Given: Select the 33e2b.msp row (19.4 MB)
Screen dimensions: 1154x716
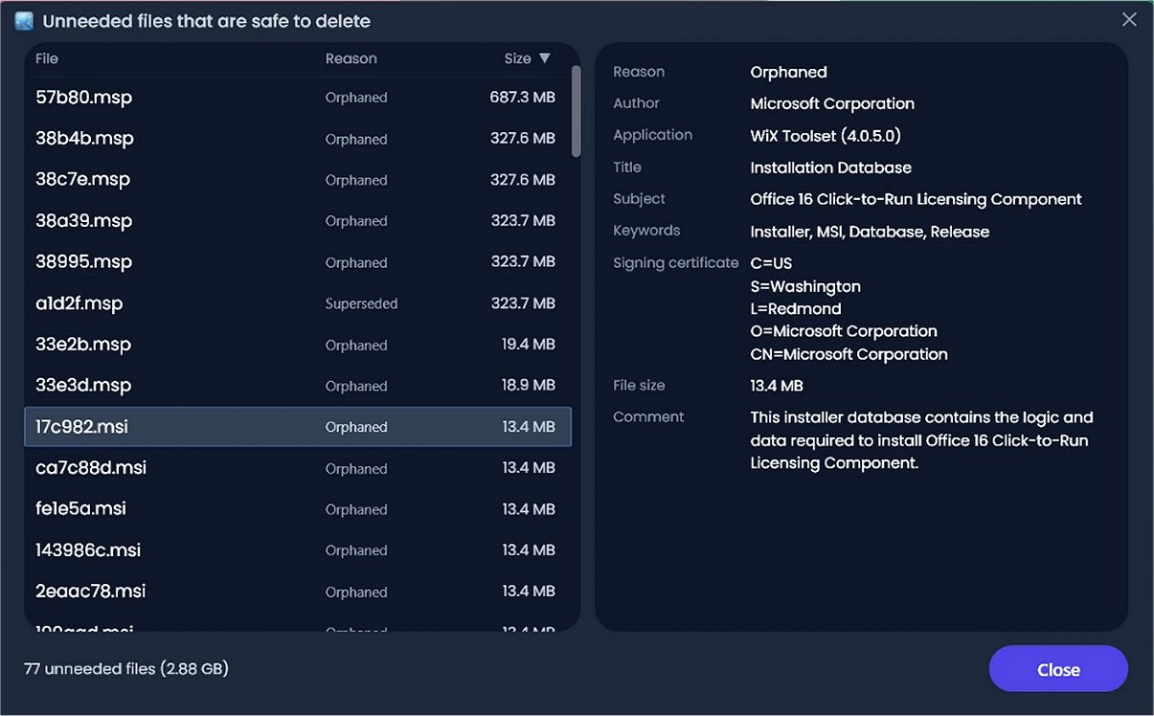Looking at the screenshot, I should tap(298, 345).
